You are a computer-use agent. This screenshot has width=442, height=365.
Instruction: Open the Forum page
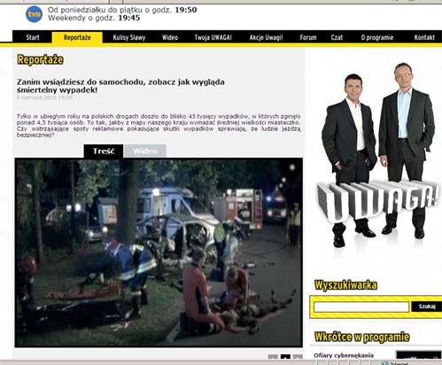coord(308,37)
